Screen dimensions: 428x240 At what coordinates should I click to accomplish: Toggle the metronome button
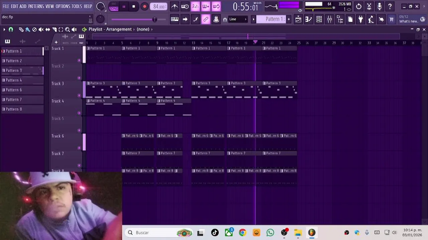pyautogui.click(x=175, y=6)
